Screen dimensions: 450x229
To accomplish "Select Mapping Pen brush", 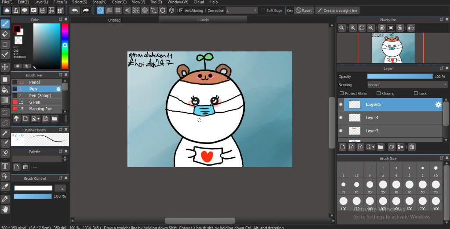I will (36, 109).
